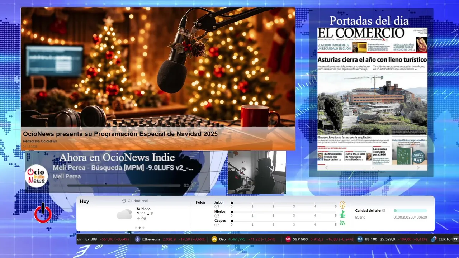Image resolution: width=459 pixels, height=258 pixels.
Task: Click the 87.309 Bitcoin price in ticker
Action: coord(91,239)
